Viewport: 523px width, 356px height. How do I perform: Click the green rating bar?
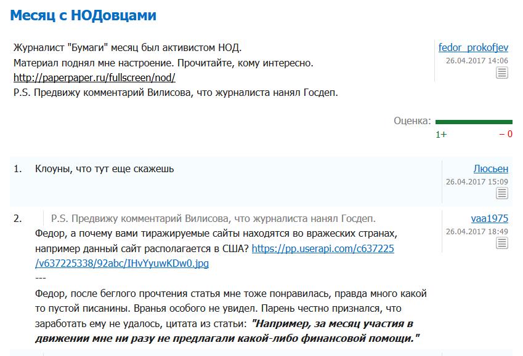474,122
